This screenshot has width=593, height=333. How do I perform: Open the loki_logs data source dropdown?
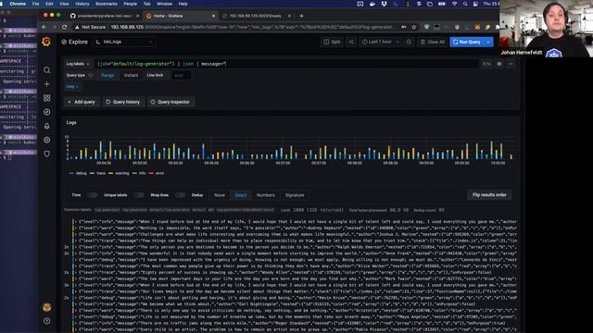click(125, 42)
